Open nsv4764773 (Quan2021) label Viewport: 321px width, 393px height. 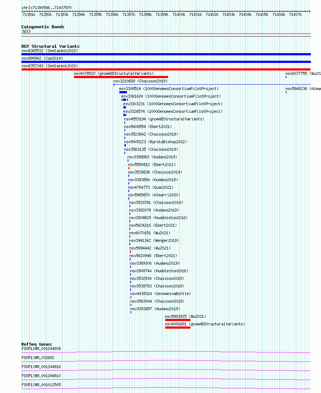(x=151, y=187)
